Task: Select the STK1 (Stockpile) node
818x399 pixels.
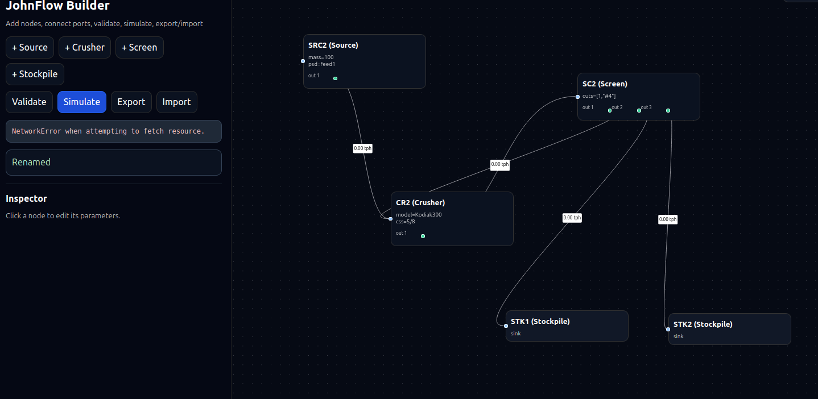Action: 567,322
